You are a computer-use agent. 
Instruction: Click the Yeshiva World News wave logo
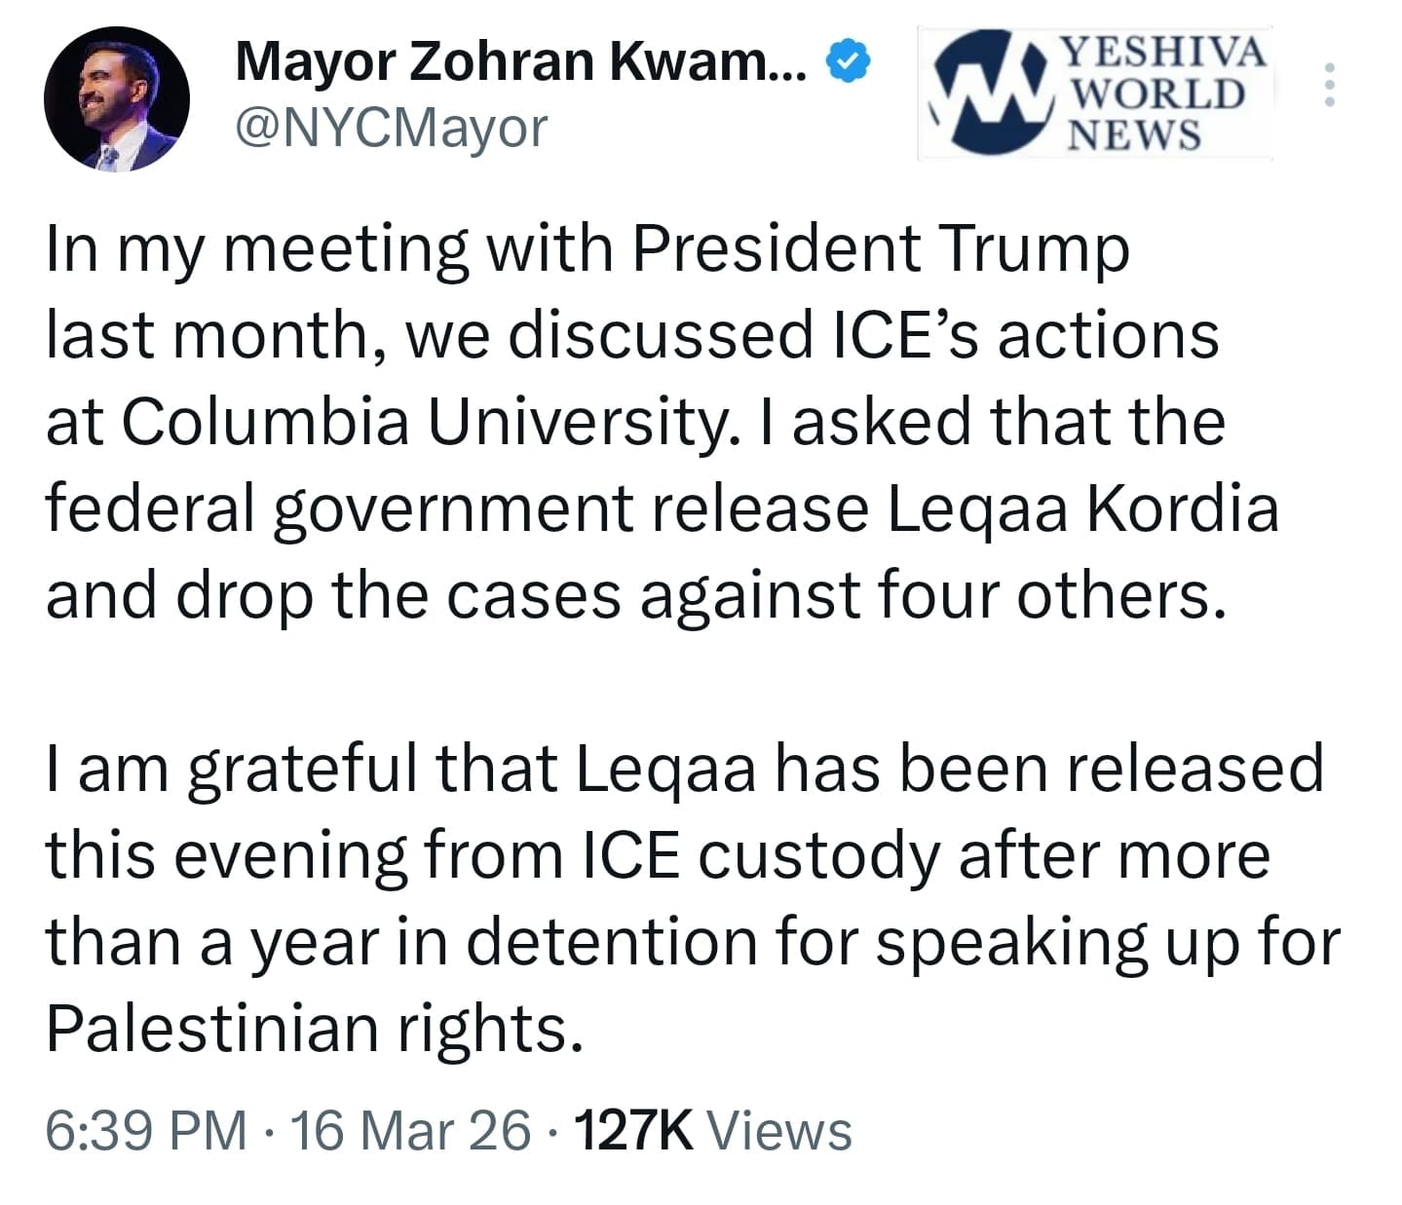(987, 92)
